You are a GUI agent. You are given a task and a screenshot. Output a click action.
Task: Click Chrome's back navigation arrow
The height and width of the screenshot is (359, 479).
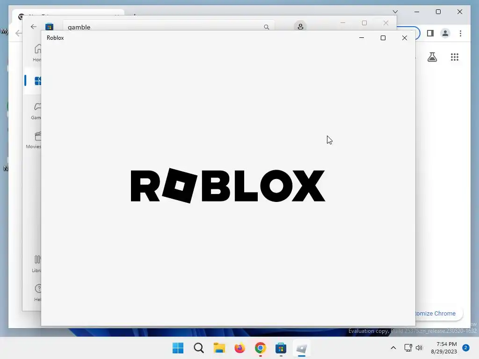click(x=18, y=33)
